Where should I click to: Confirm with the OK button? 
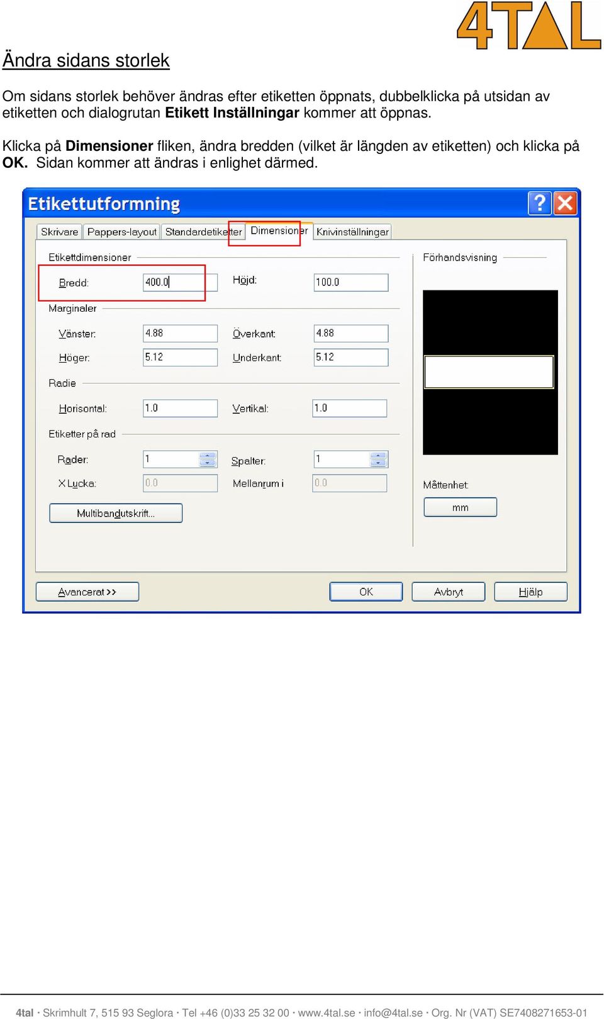[x=366, y=592]
